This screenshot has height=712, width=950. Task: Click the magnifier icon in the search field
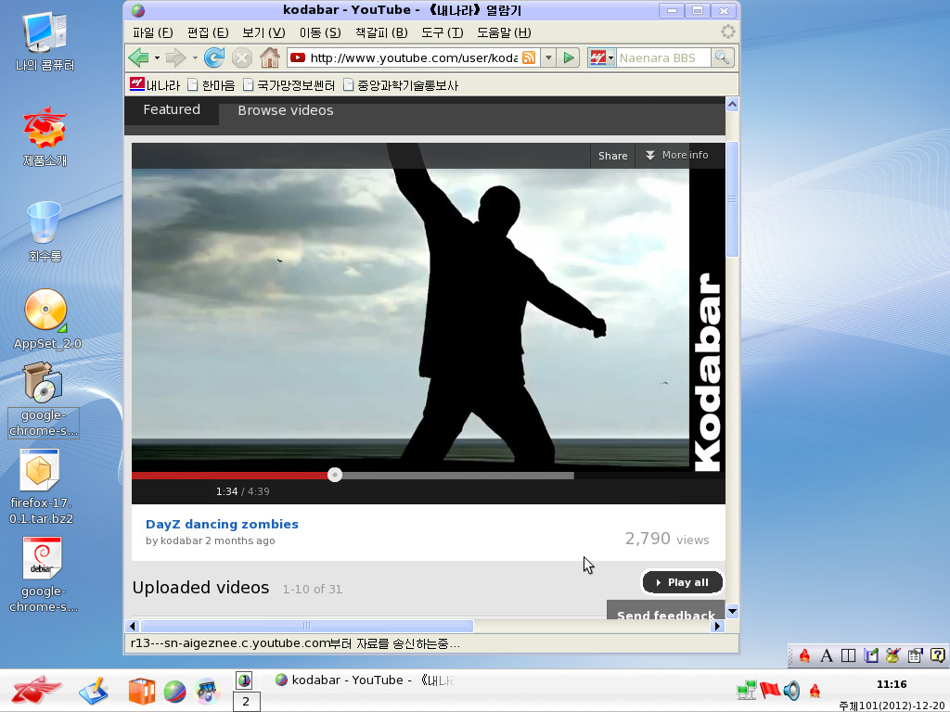tap(722, 57)
